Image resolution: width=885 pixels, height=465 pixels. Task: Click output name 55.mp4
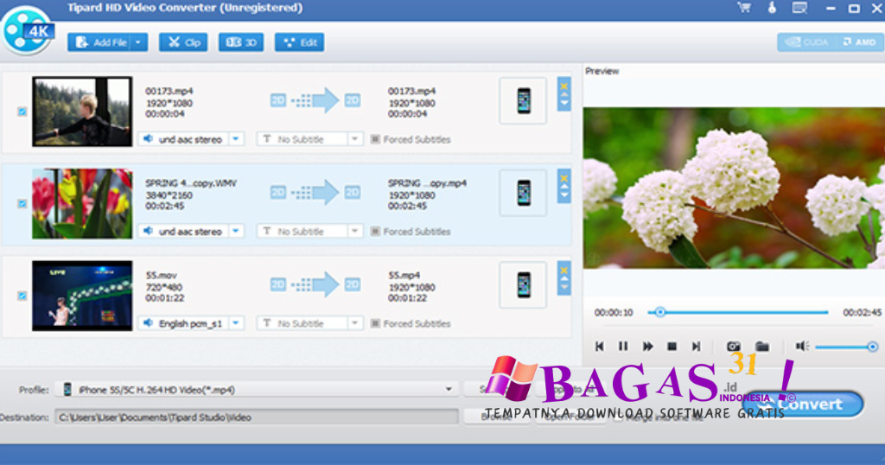(404, 276)
